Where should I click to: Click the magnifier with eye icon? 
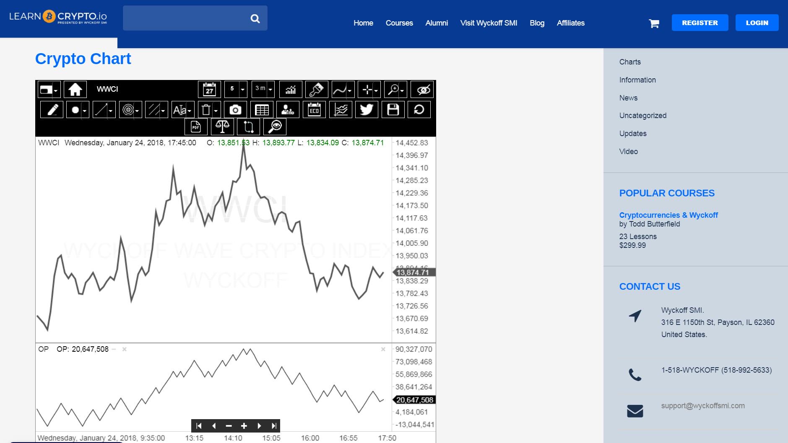click(x=275, y=126)
